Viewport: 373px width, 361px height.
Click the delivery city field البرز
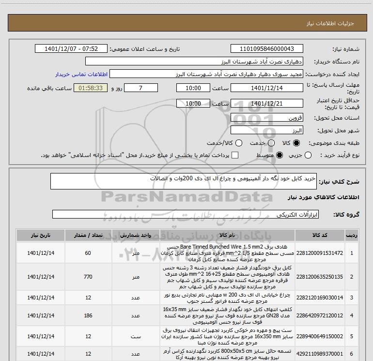tap(266, 130)
